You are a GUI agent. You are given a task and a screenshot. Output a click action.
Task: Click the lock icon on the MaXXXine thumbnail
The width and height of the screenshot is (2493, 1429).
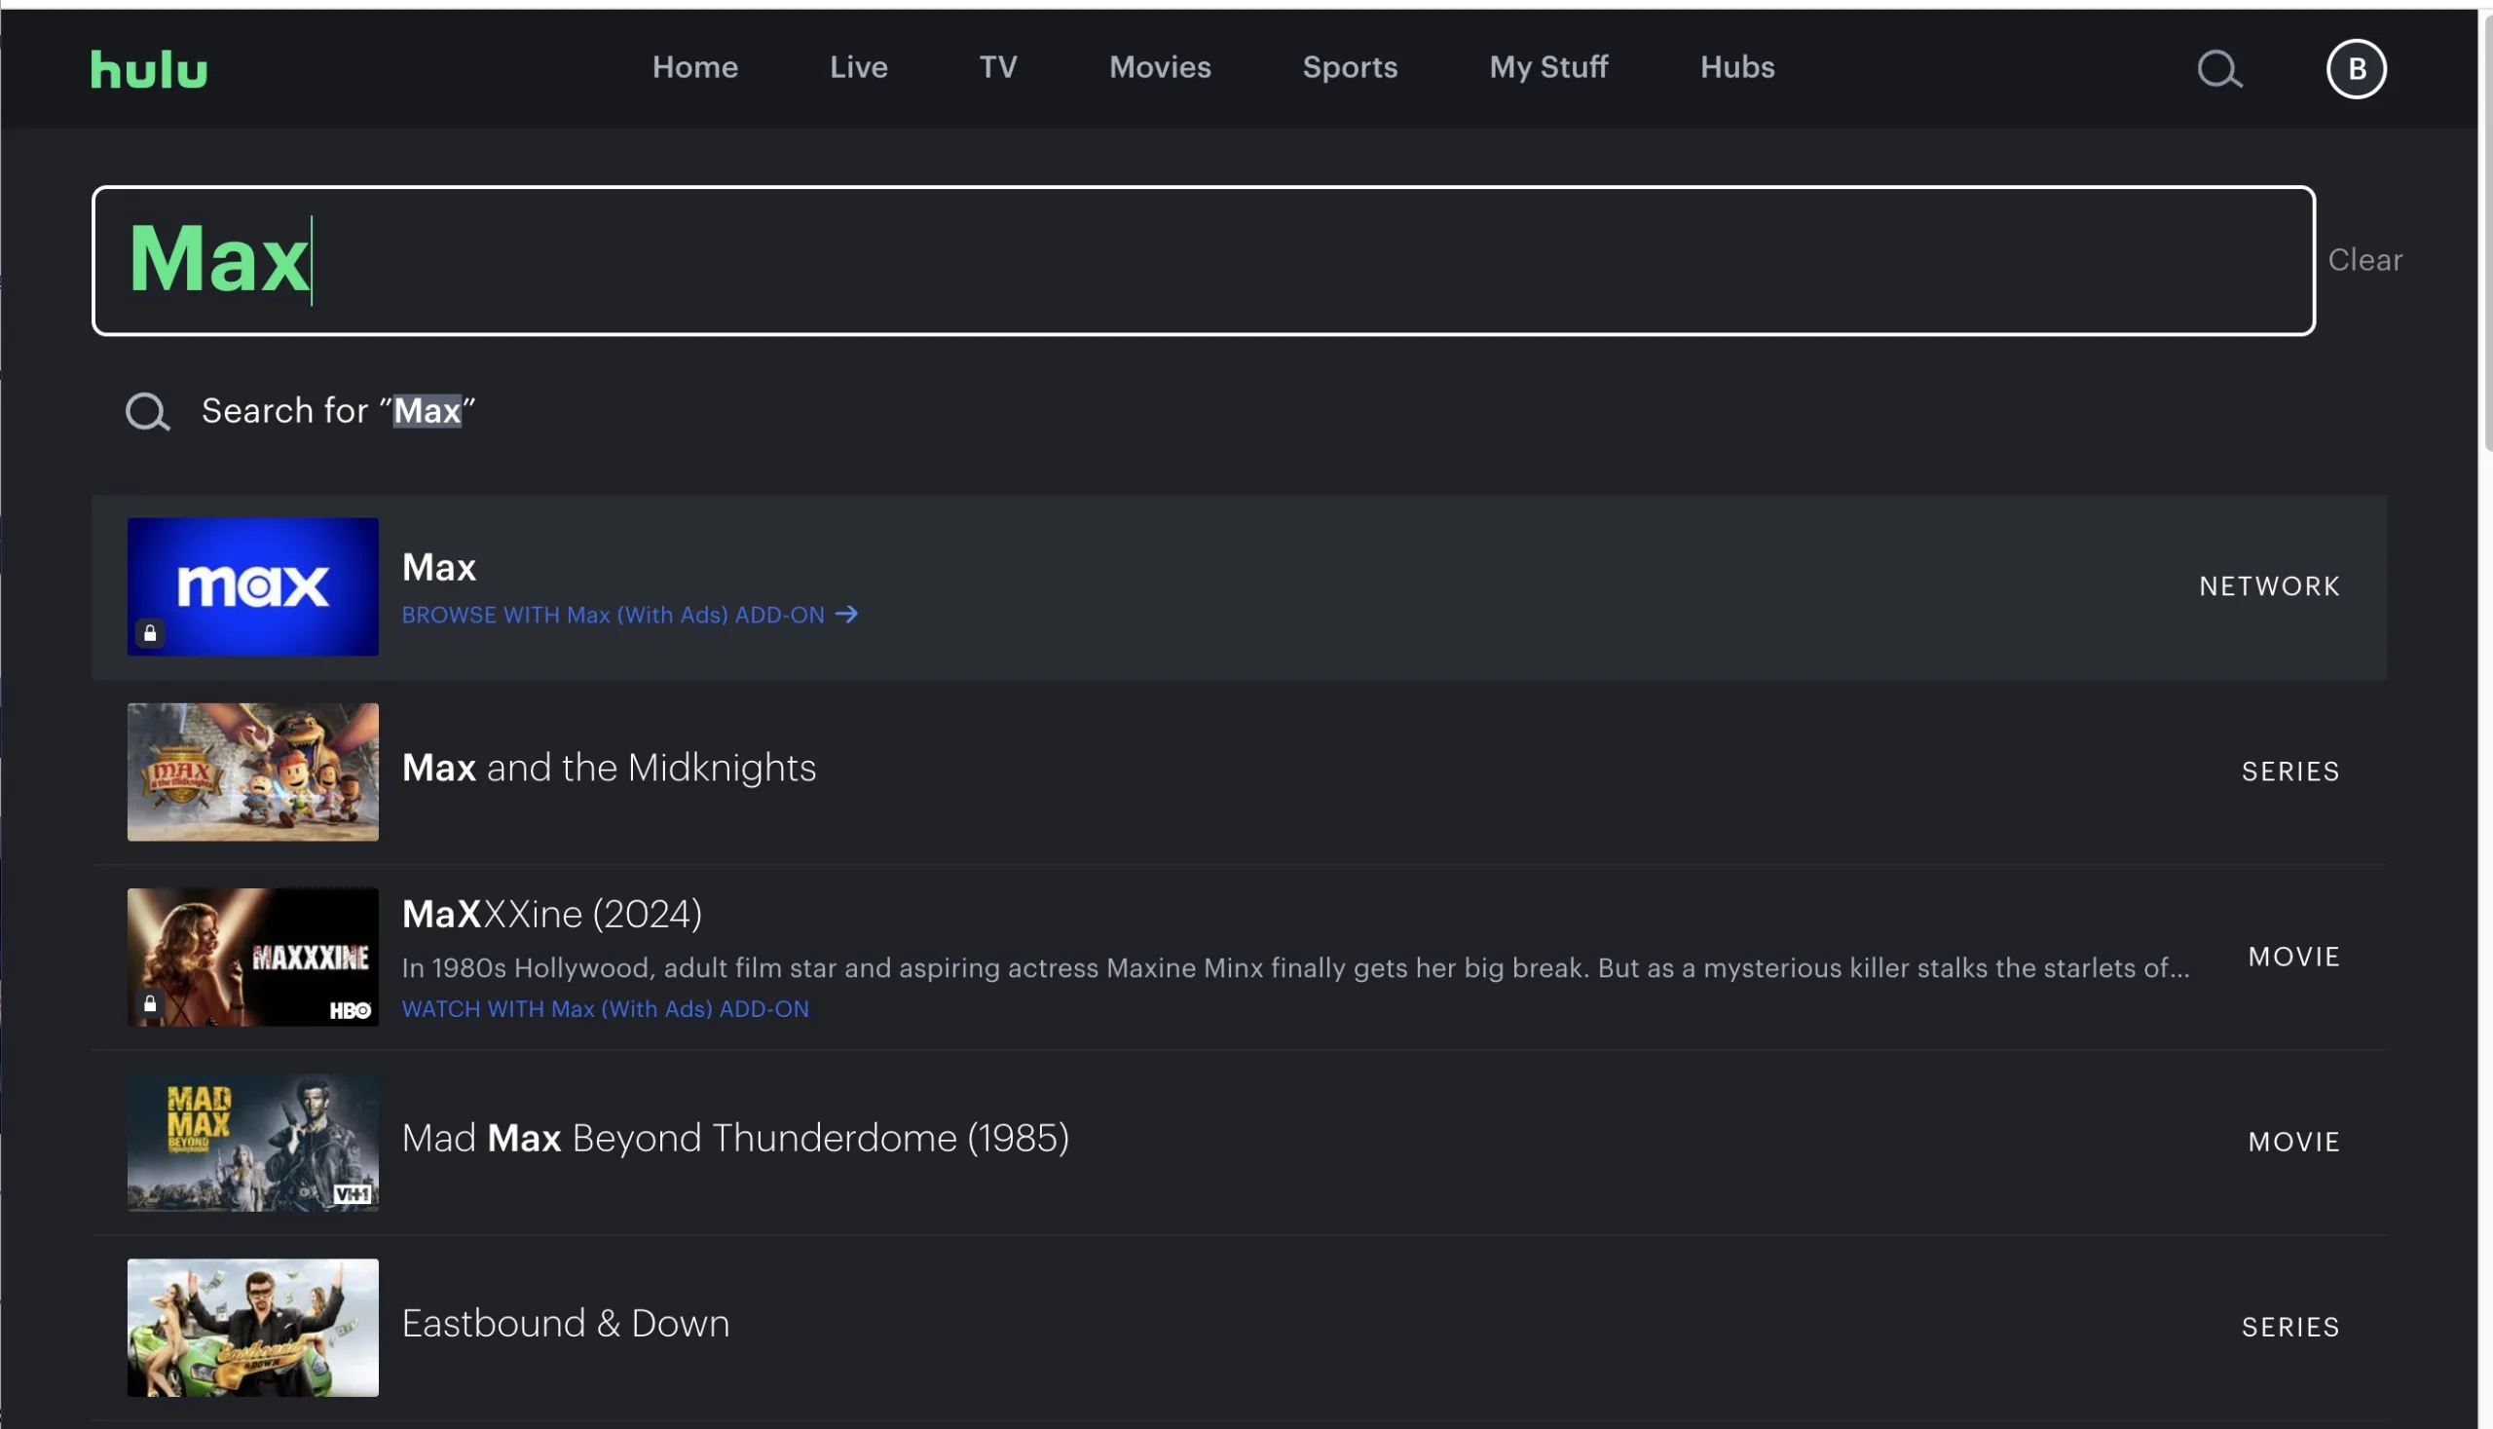click(149, 1004)
